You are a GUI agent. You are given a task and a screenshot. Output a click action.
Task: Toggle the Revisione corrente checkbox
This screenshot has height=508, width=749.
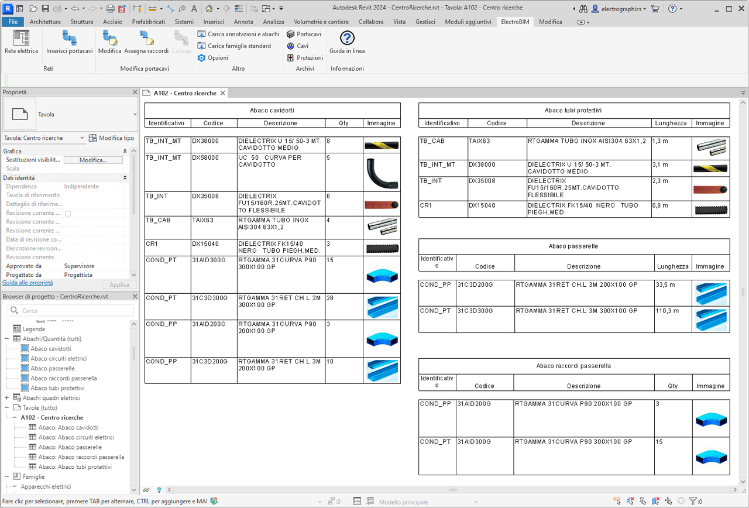68,214
